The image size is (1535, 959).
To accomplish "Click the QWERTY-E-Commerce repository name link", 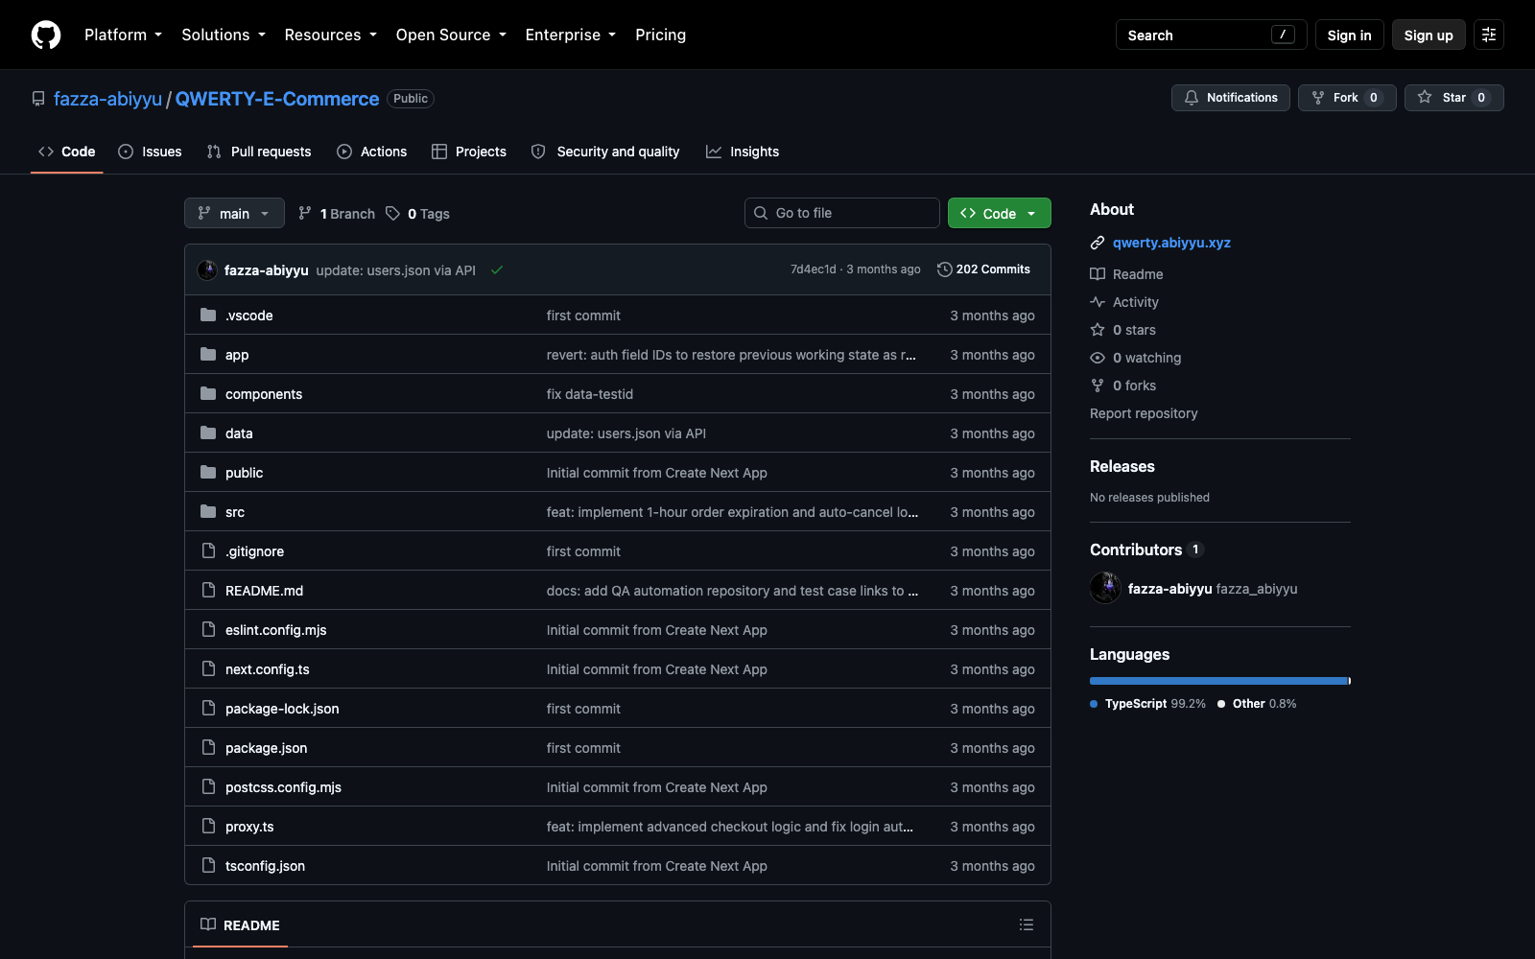I will (x=277, y=99).
